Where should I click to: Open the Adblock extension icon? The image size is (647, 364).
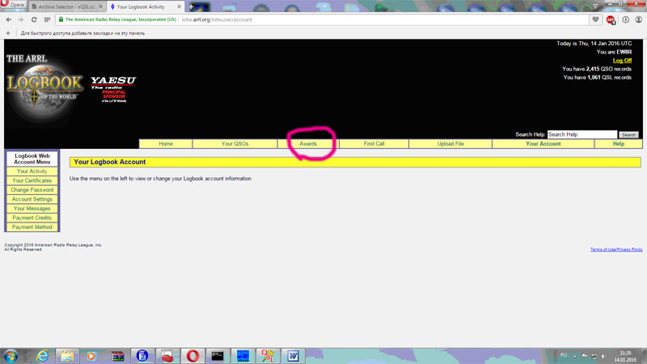coord(611,19)
